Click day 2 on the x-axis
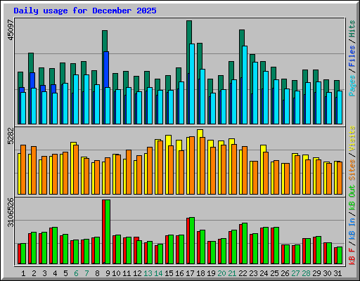Image resolution: width=360 pixels, height=281 pixels. [x=34, y=273]
